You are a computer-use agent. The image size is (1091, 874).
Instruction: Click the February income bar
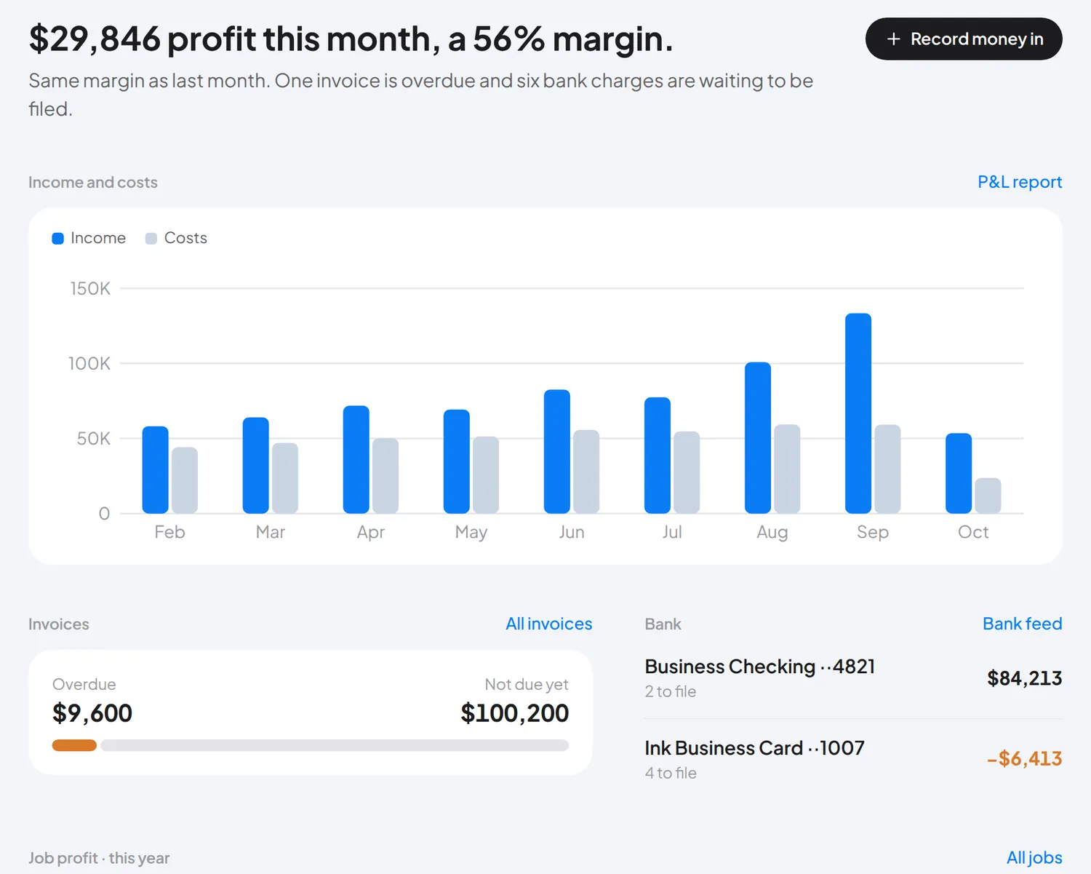coord(156,470)
